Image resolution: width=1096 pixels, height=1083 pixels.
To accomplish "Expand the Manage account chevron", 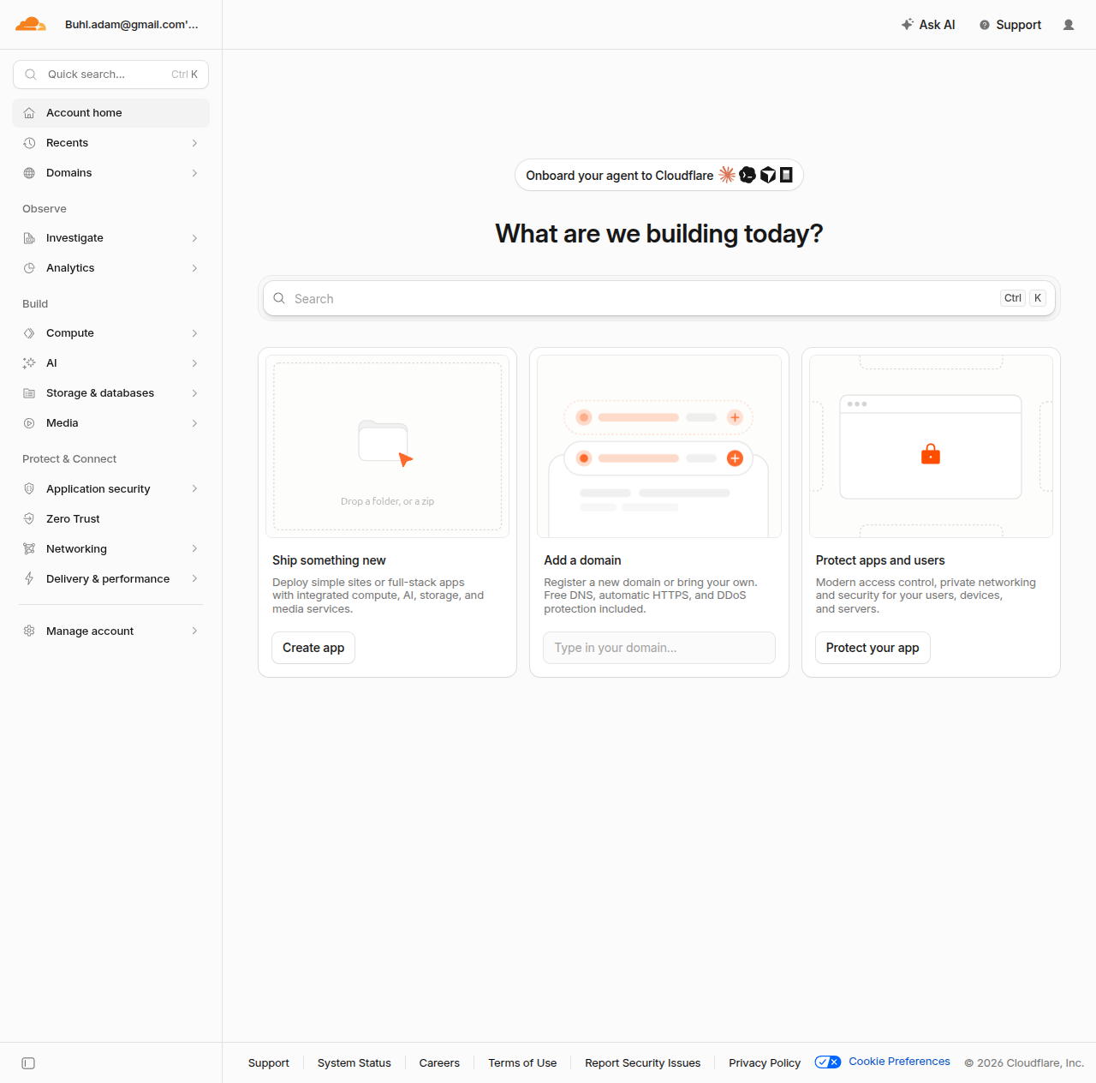I will (x=194, y=631).
